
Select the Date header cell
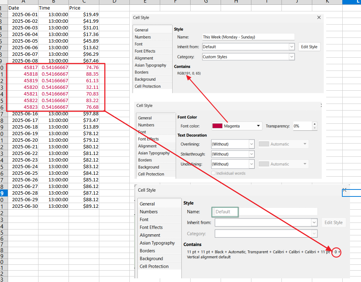[x=23, y=8]
